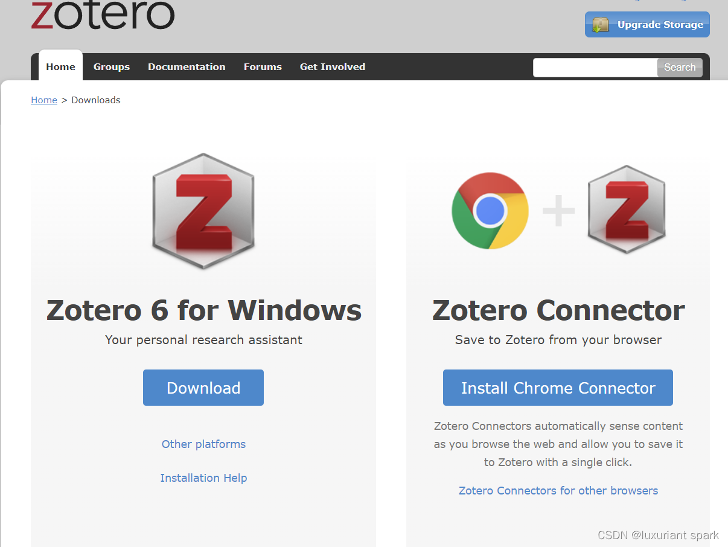Click the Search button
Image resolution: width=728 pixels, height=547 pixels.
680,68
